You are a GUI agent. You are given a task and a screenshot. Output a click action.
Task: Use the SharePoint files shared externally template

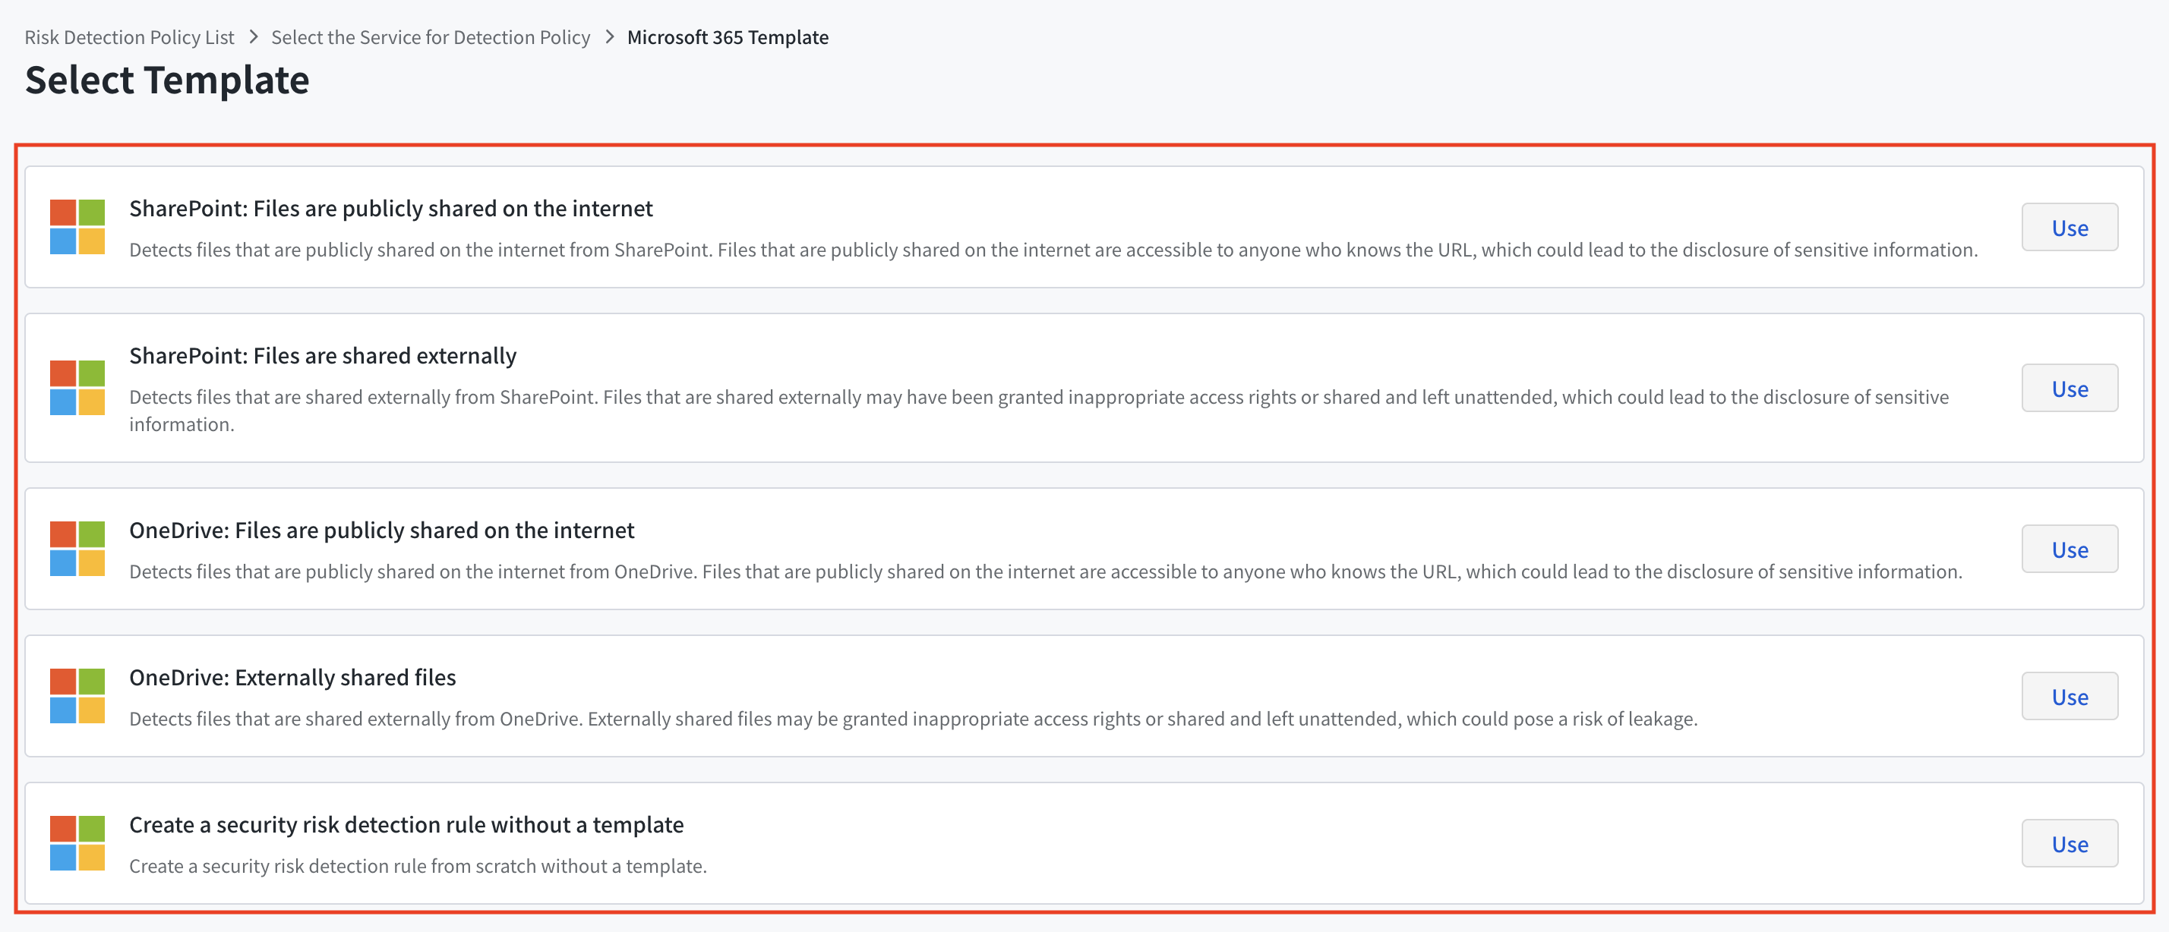(x=2070, y=388)
